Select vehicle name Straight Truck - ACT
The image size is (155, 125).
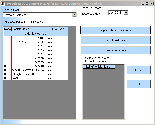click(28, 74)
